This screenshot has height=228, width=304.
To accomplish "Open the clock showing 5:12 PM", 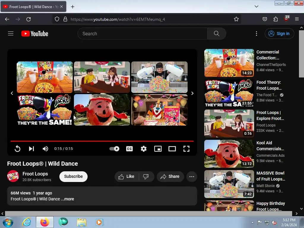I will click(289, 222).
